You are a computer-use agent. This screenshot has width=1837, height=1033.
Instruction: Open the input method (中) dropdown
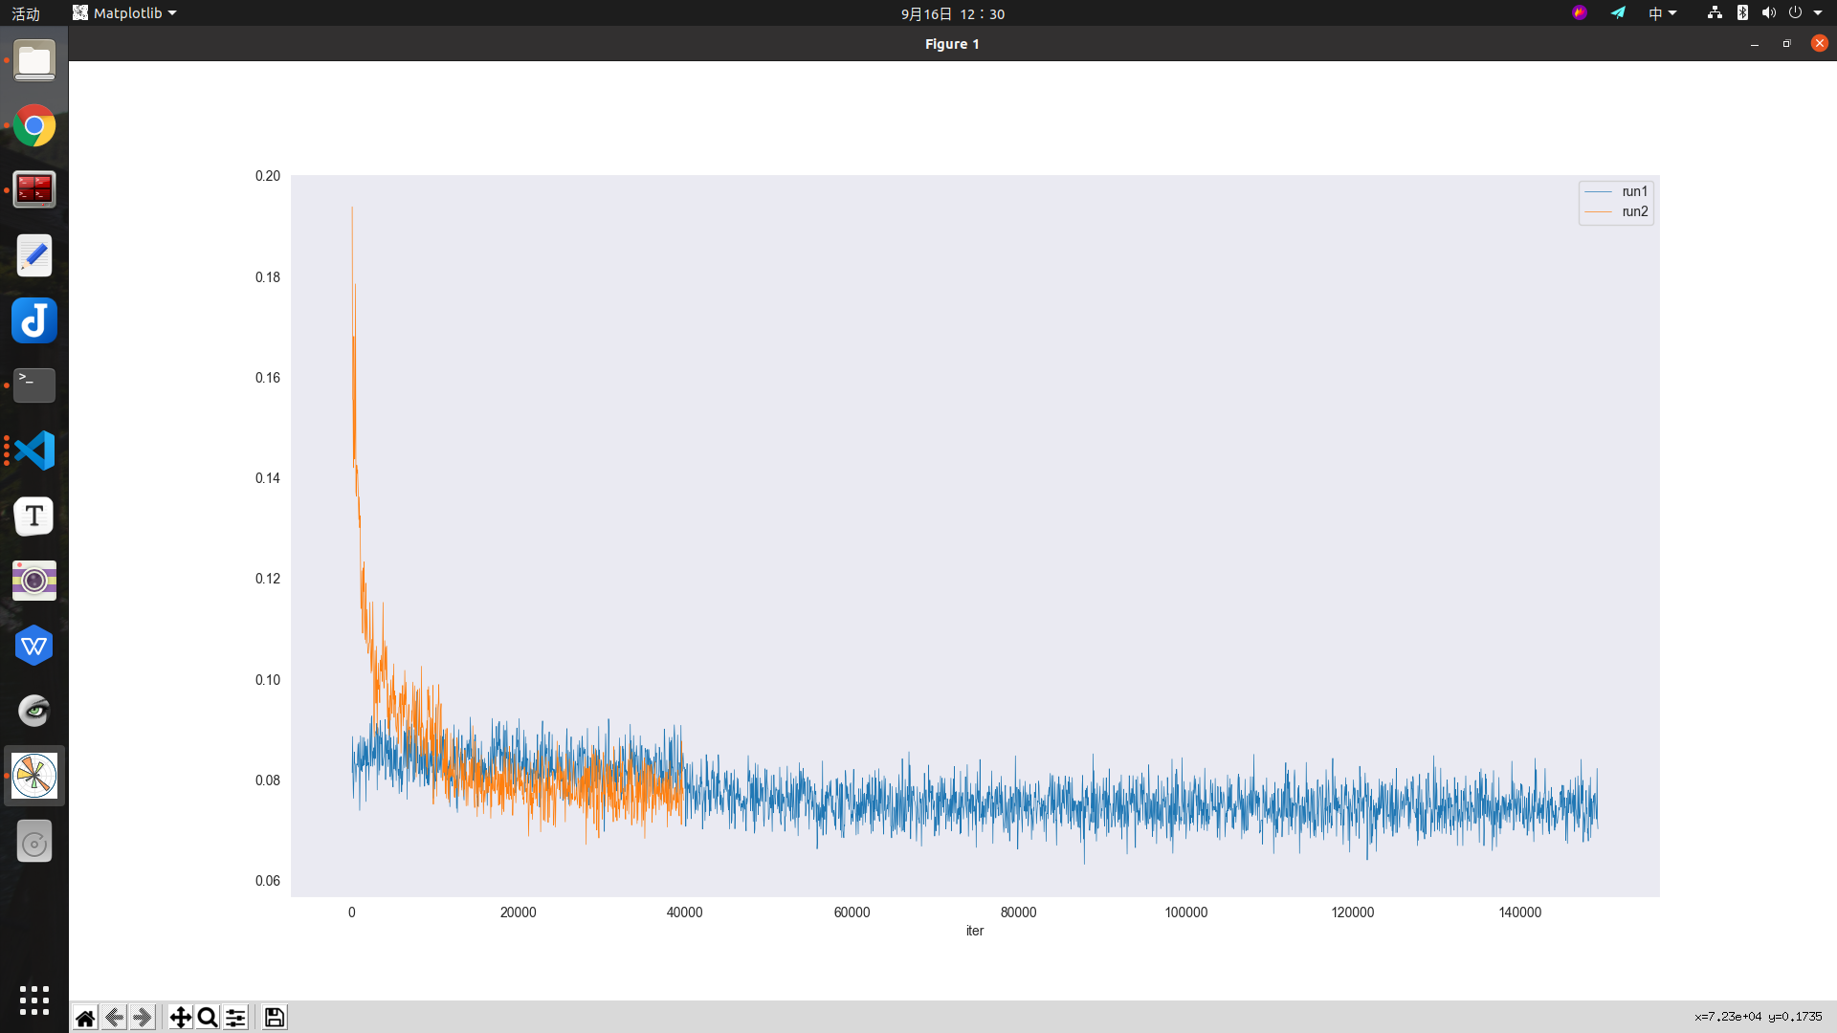pos(1662,12)
